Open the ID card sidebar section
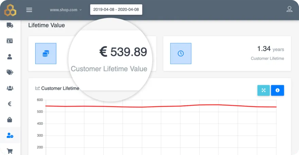 pyautogui.click(x=10, y=41)
